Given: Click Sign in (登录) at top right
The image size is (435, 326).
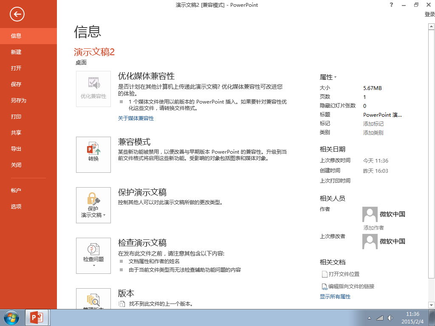Looking at the screenshot, I should point(429,14).
